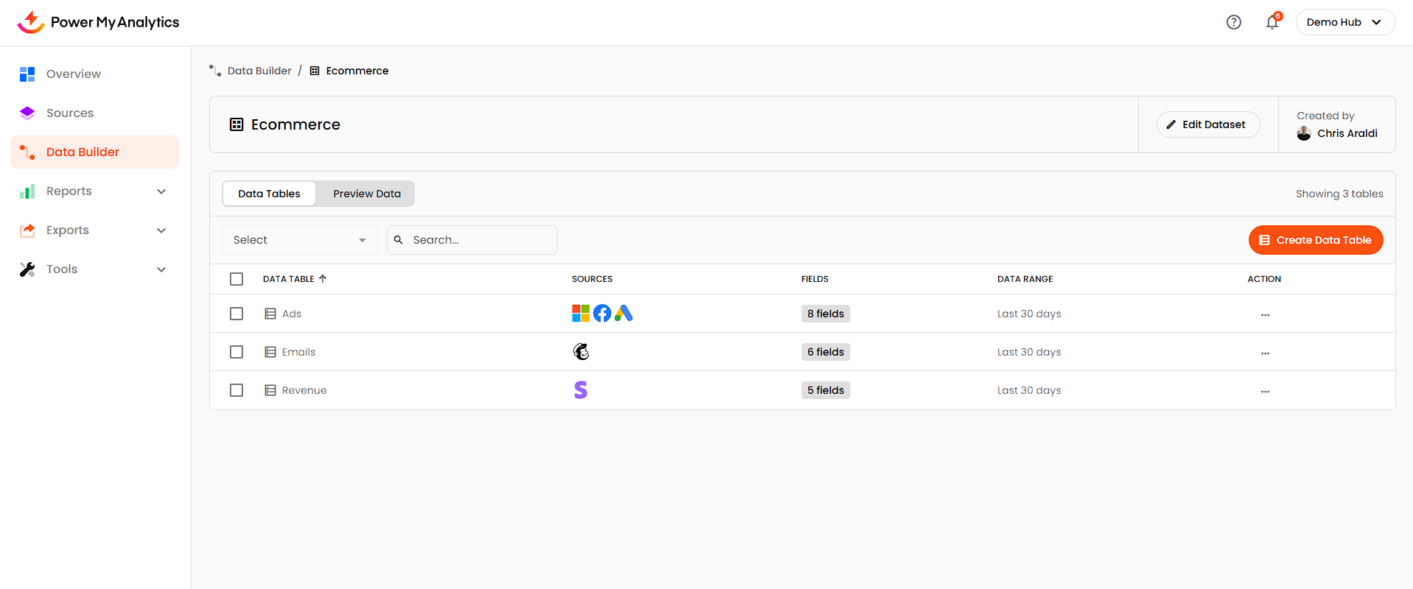The height and width of the screenshot is (589, 1413).
Task: Click the Stripe source icon in Revenue row
Action: pyautogui.click(x=581, y=390)
